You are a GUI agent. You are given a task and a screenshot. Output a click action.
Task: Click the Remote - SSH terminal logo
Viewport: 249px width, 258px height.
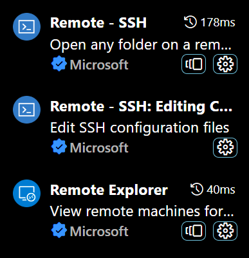coord(26,26)
